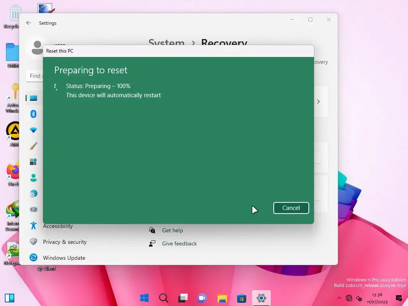Open Microsoft Store from the taskbar
Image resolution: width=408 pixels, height=306 pixels.
click(241, 298)
